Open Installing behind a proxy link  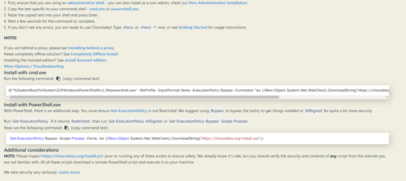coord(91,48)
